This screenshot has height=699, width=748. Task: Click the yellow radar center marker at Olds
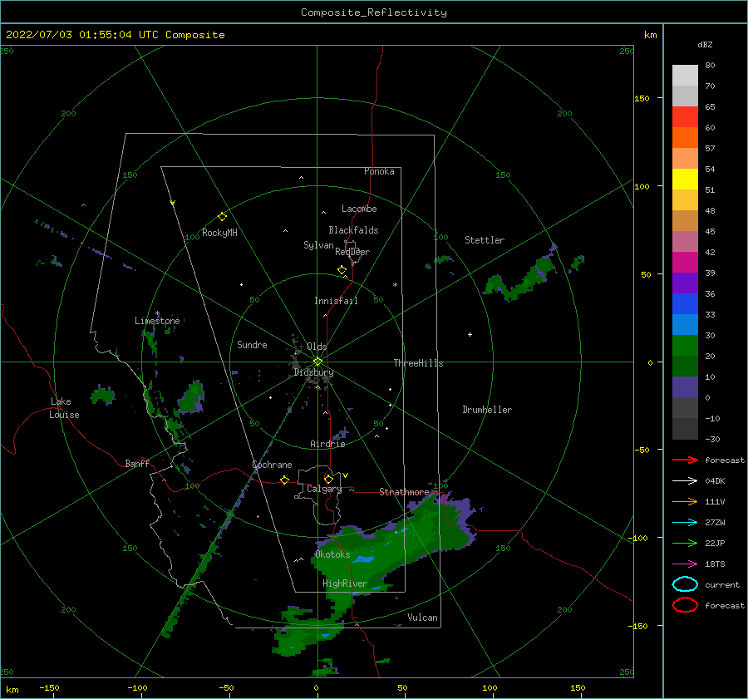317,362
